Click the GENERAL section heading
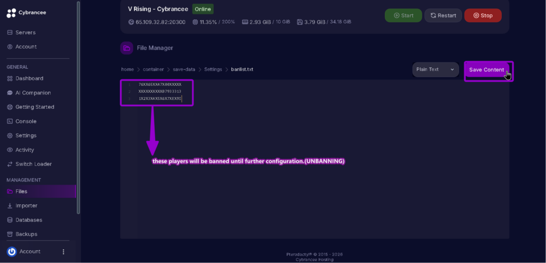 [x=18, y=67]
